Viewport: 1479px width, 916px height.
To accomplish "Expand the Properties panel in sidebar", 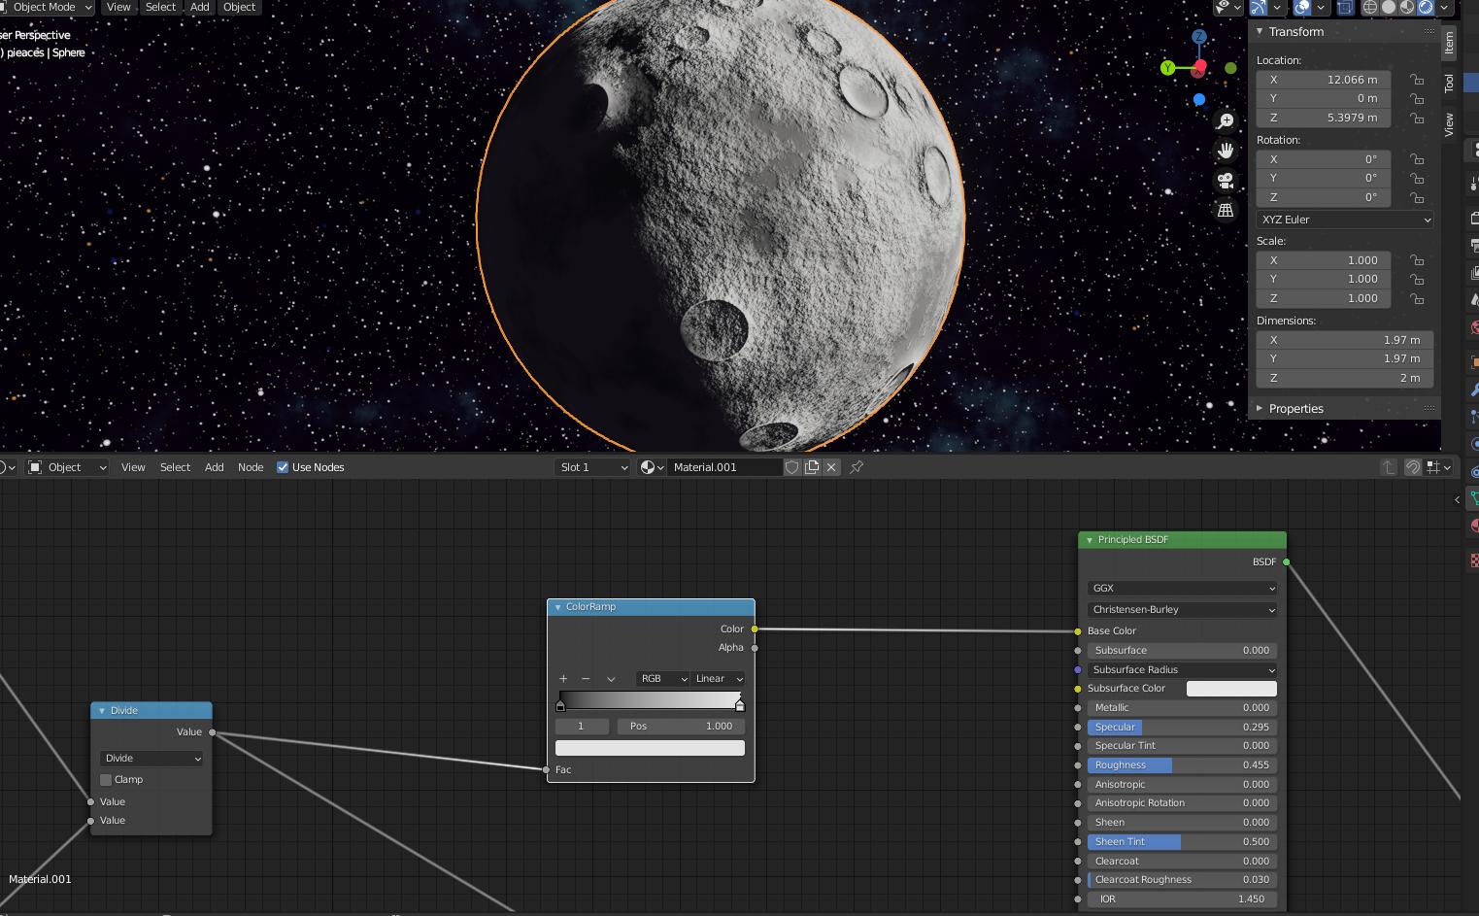I will tap(1260, 409).
